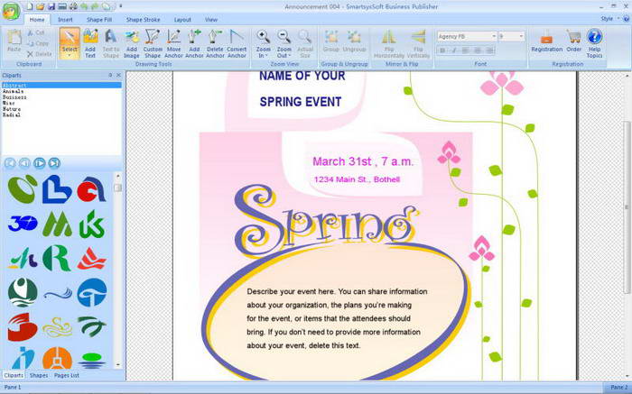632x394 pixels.
Task: Select the Add Anchor tool
Action: (194, 43)
